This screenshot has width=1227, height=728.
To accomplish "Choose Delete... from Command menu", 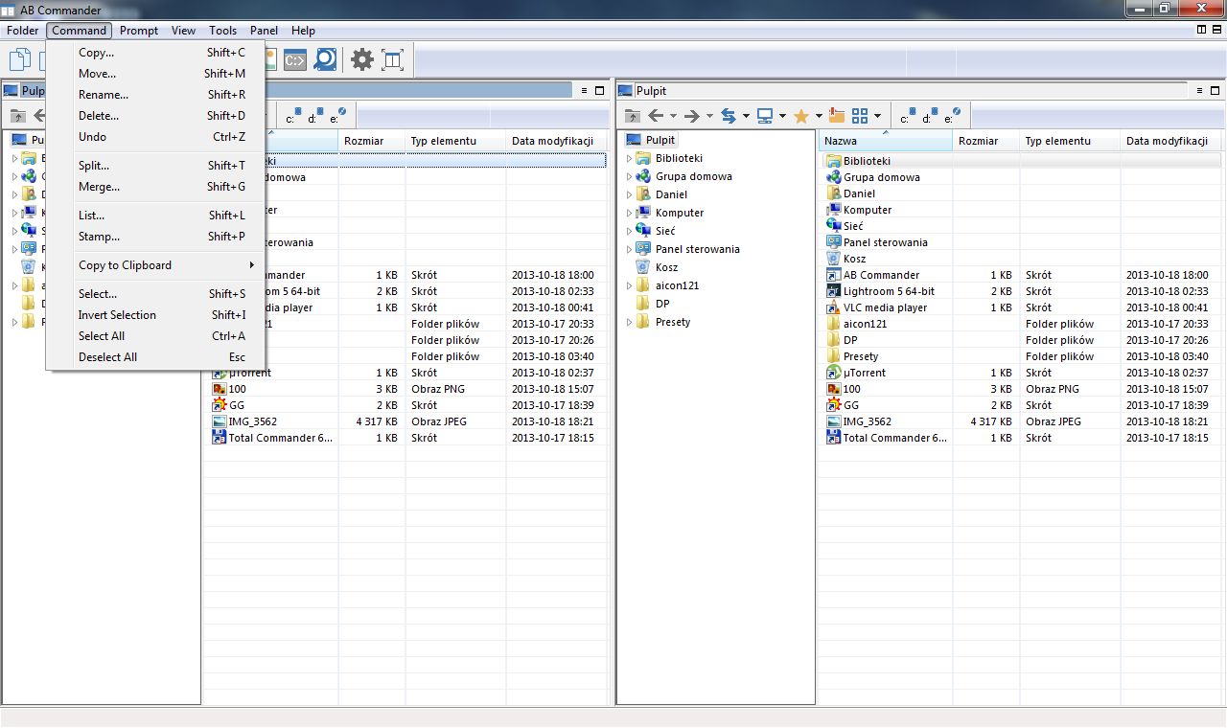I will [155, 116].
